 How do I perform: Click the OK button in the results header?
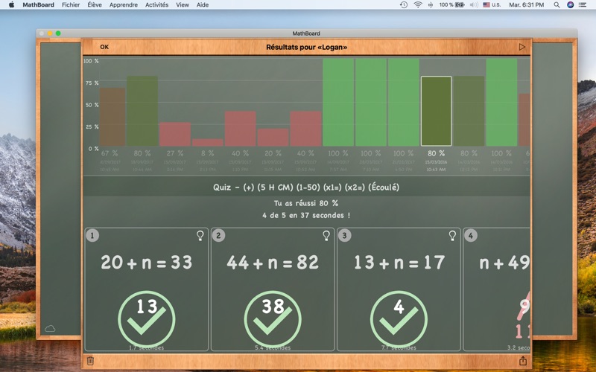104,47
